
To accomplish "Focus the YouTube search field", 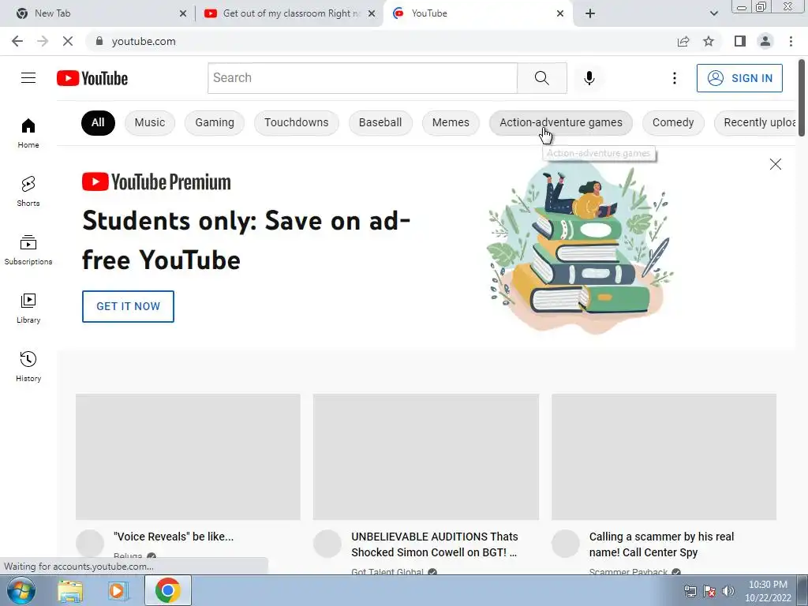I will coord(362,78).
